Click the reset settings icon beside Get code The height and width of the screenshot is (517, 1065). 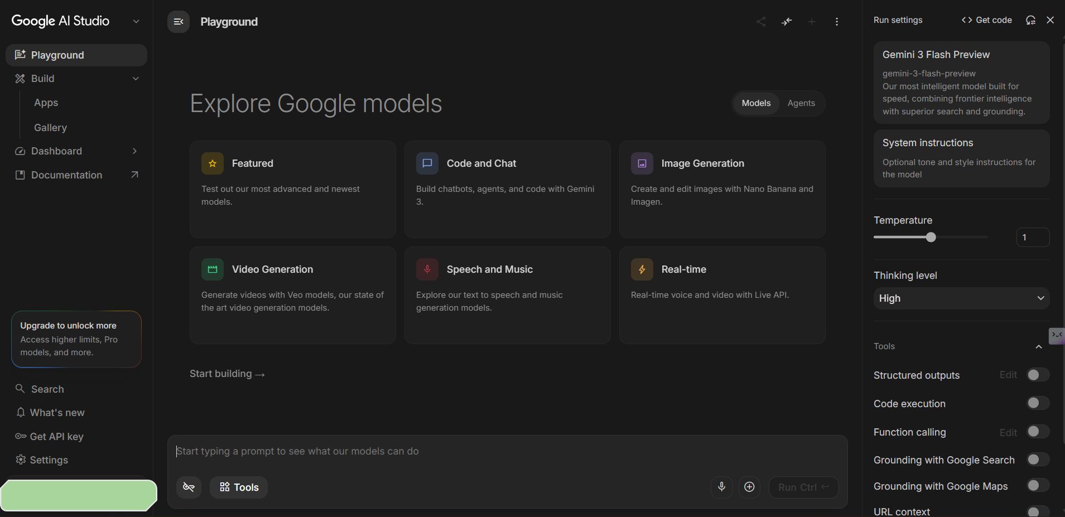[x=1030, y=20]
